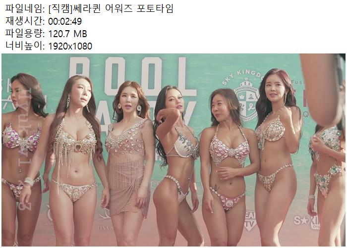Click the 파일네임 label
Viewport: 347px width, 248px height.
pos(25,9)
